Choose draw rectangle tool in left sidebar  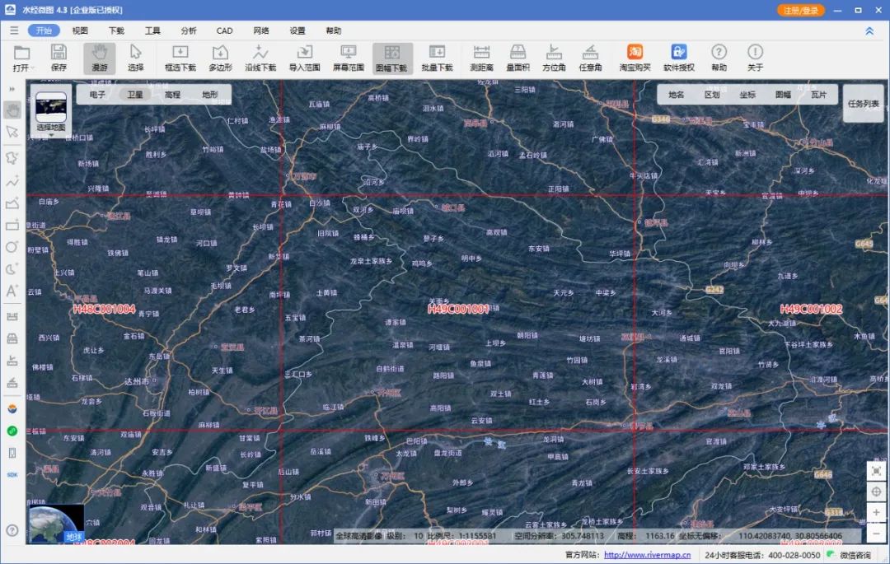coord(12,225)
